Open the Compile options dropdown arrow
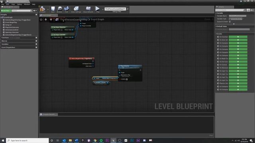255x143 pixels. [x=48, y=9]
